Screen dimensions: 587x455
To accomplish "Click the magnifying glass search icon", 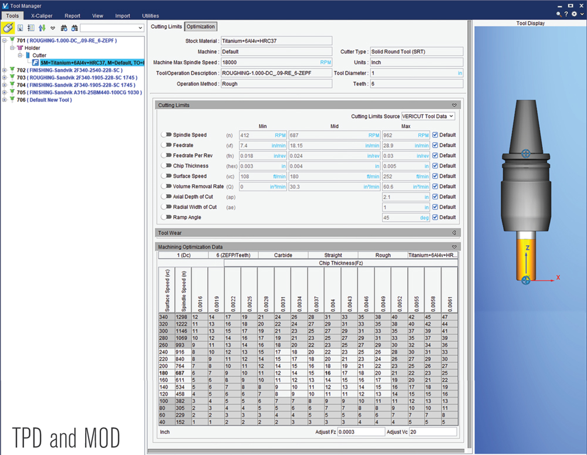I will click(x=558, y=13).
